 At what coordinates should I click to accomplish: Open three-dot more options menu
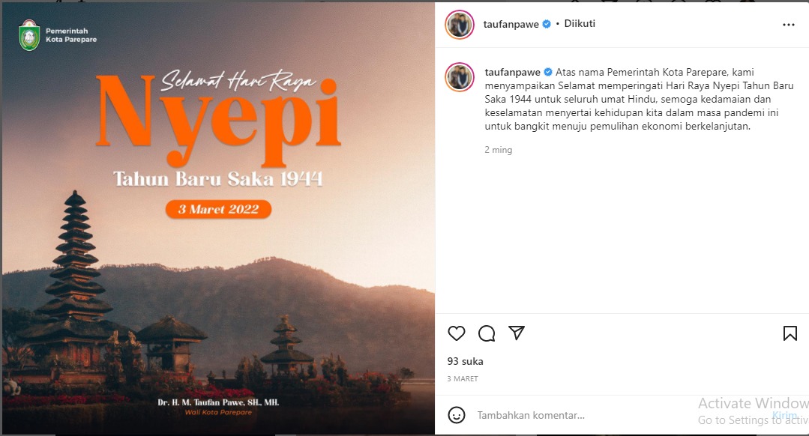788,25
